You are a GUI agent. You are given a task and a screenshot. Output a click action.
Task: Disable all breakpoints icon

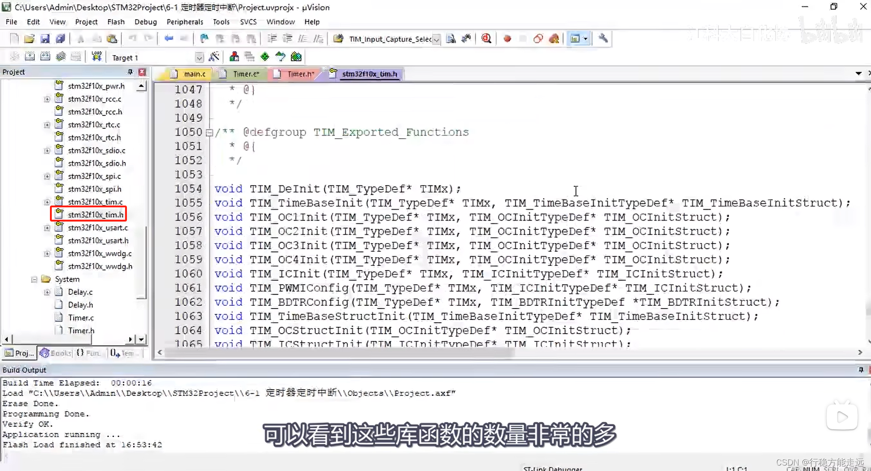pyautogui.click(x=538, y=39)
